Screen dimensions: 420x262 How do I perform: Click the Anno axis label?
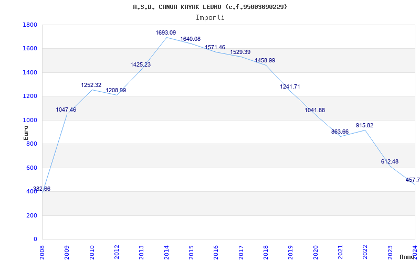407,257
